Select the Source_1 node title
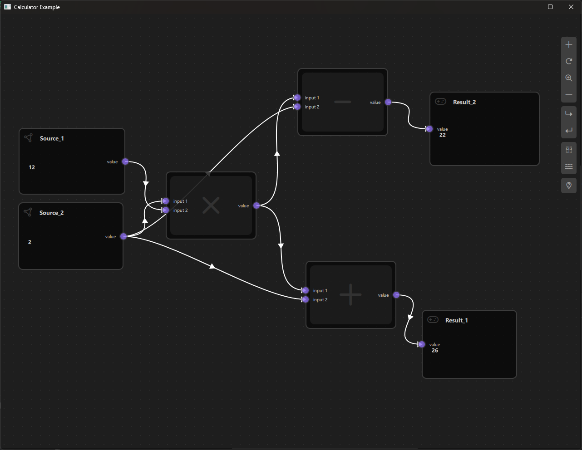Image resolution: width=582 pixels, height=450 pixels. (x=52, y=138)
